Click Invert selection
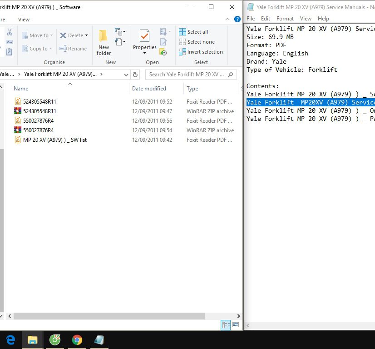This screenshot has height=349, width=375. click(x=201, y=52)
